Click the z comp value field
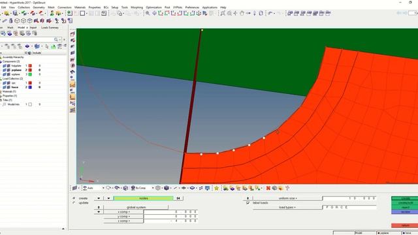Image resolution: width=418 pixels, height=235 pixels. click(170, 221)
